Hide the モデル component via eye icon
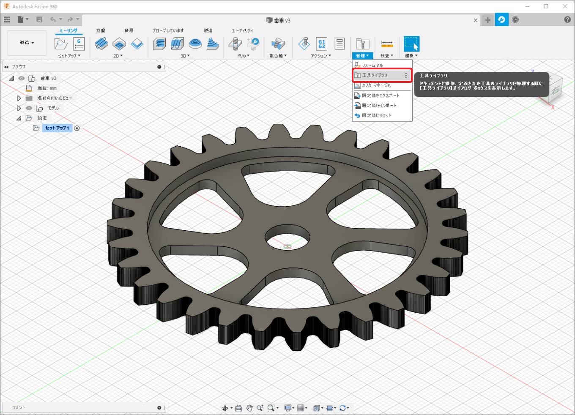 pyautogui.click(x=29, y=108)
